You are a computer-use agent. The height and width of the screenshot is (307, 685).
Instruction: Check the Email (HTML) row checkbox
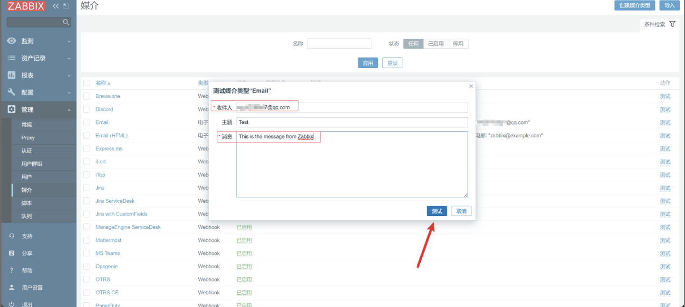[87, 135]
